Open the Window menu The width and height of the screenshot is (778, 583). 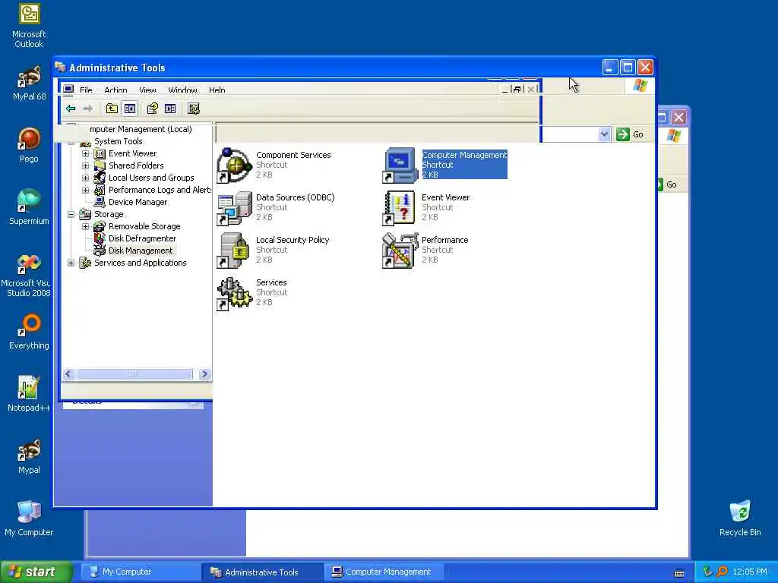tap(182, 90)
